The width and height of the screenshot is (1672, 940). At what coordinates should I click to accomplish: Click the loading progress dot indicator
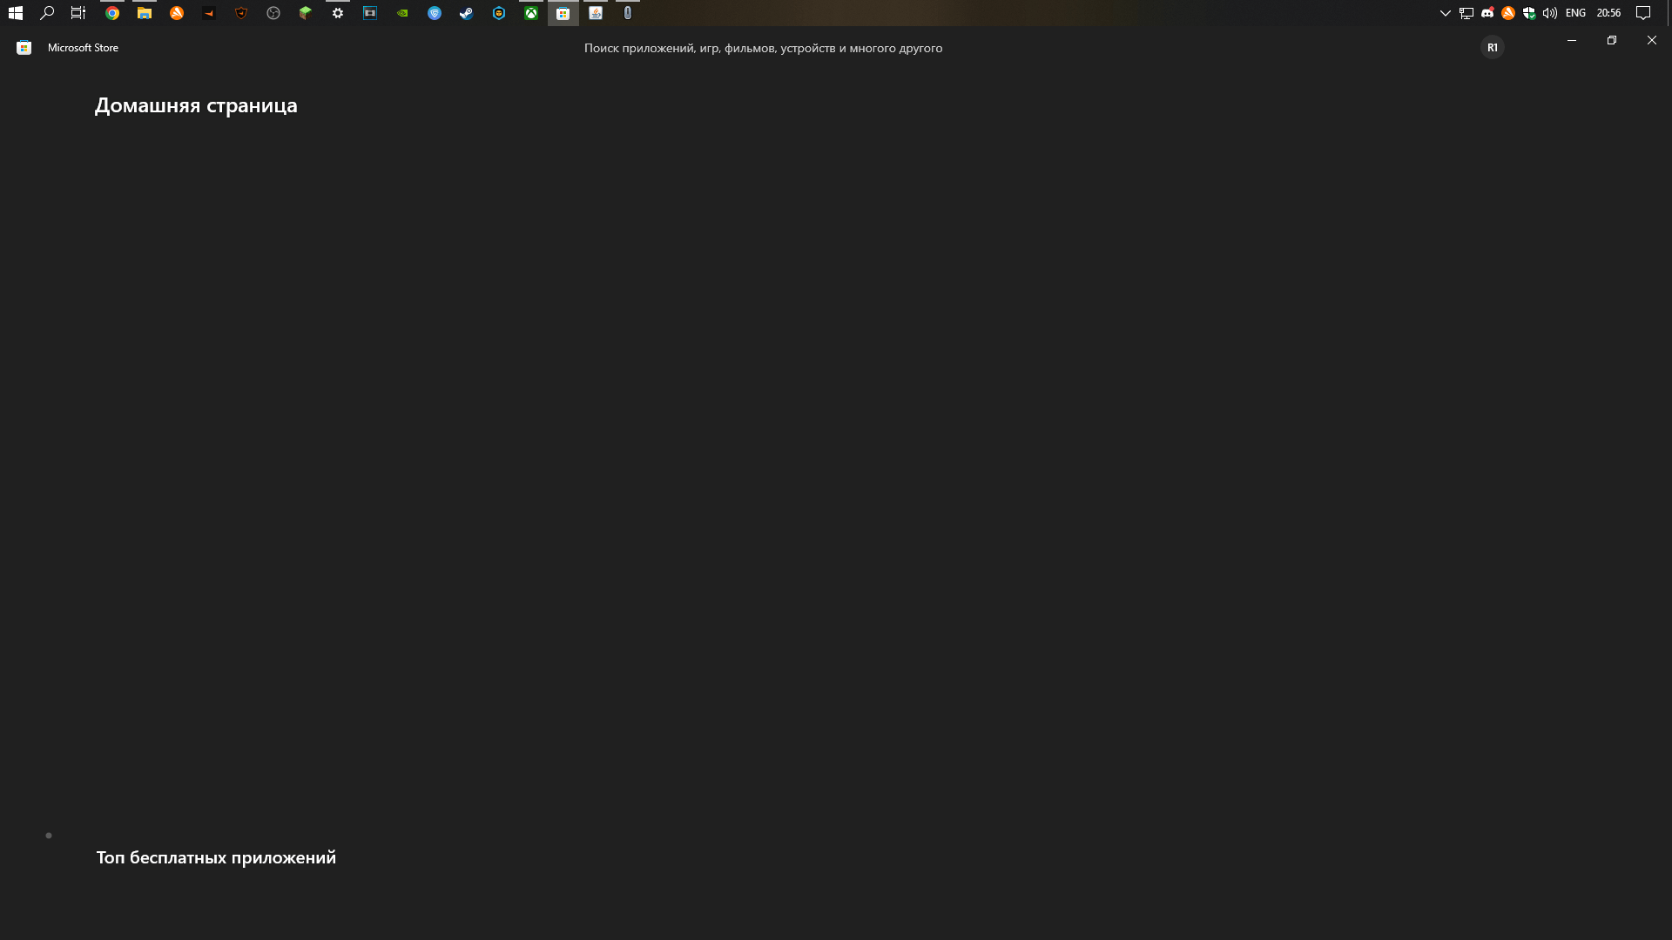pyautogui.click(x=48, y=836)
